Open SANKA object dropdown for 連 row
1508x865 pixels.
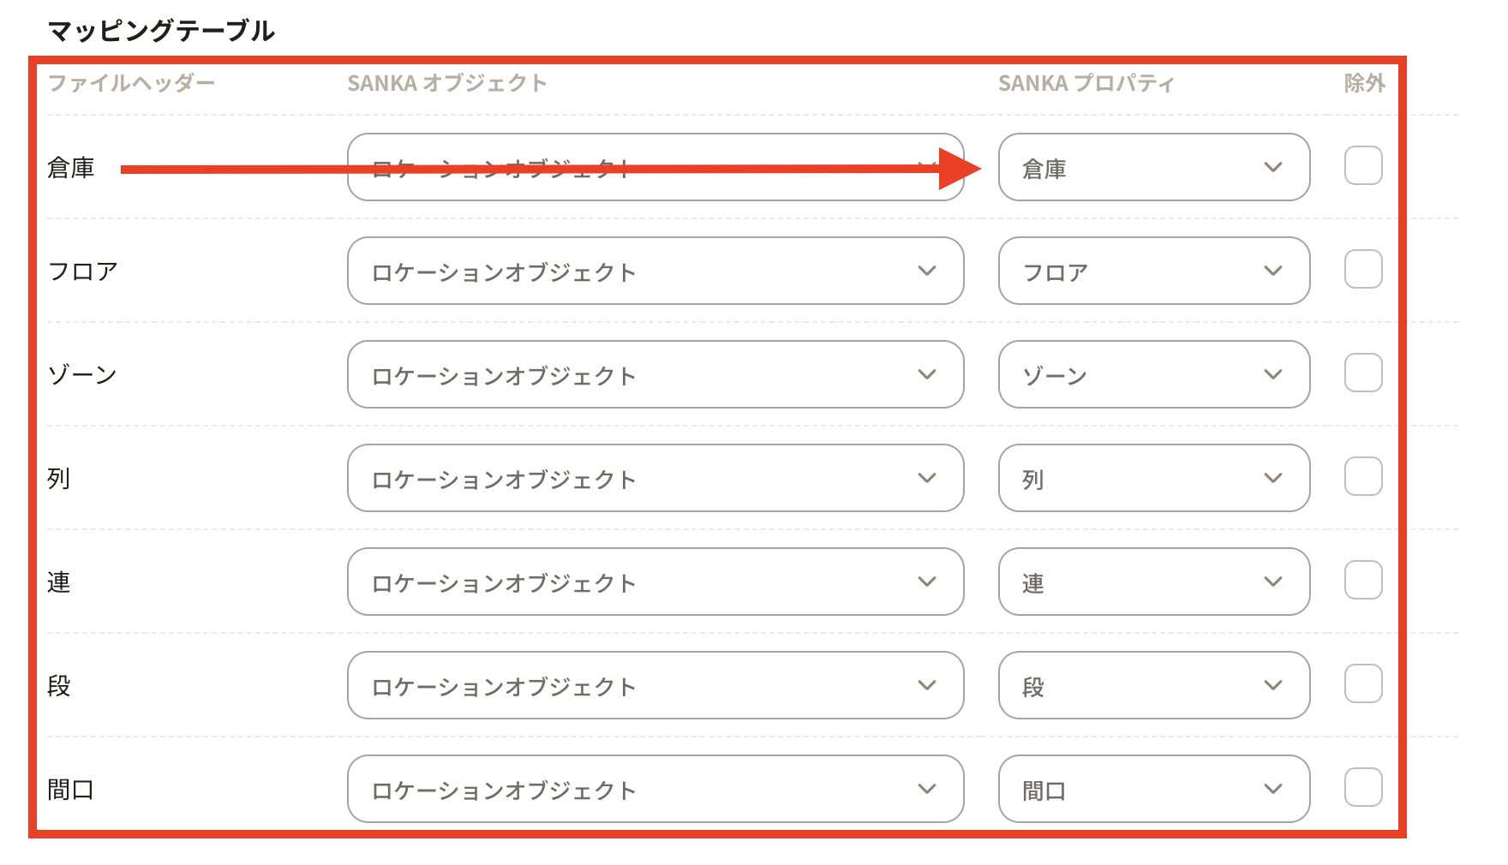(x=655, y=582)
